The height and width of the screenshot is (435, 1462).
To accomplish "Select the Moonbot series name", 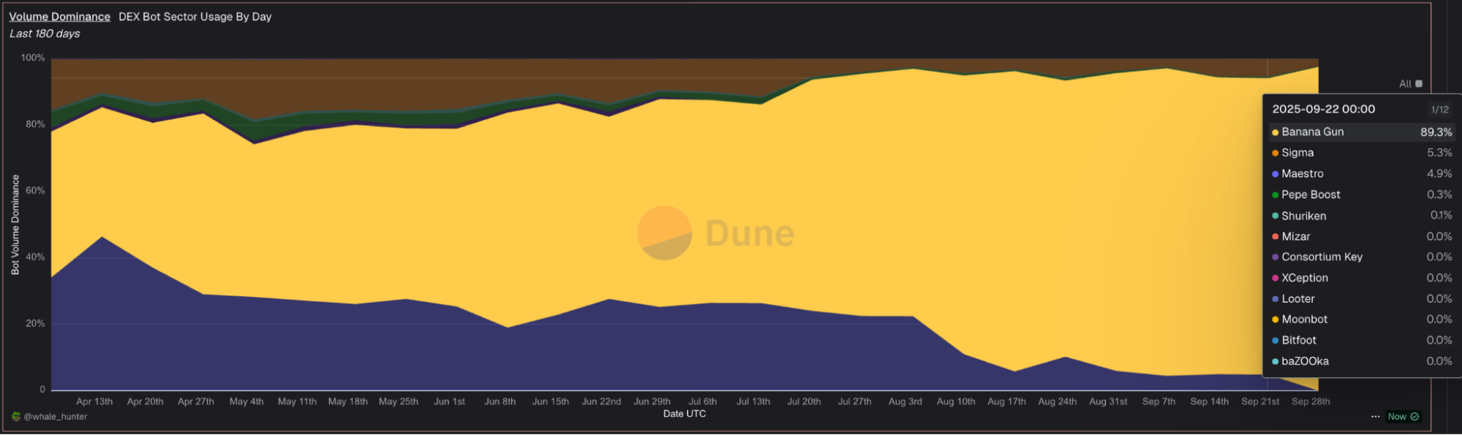I will point(1305,319).
